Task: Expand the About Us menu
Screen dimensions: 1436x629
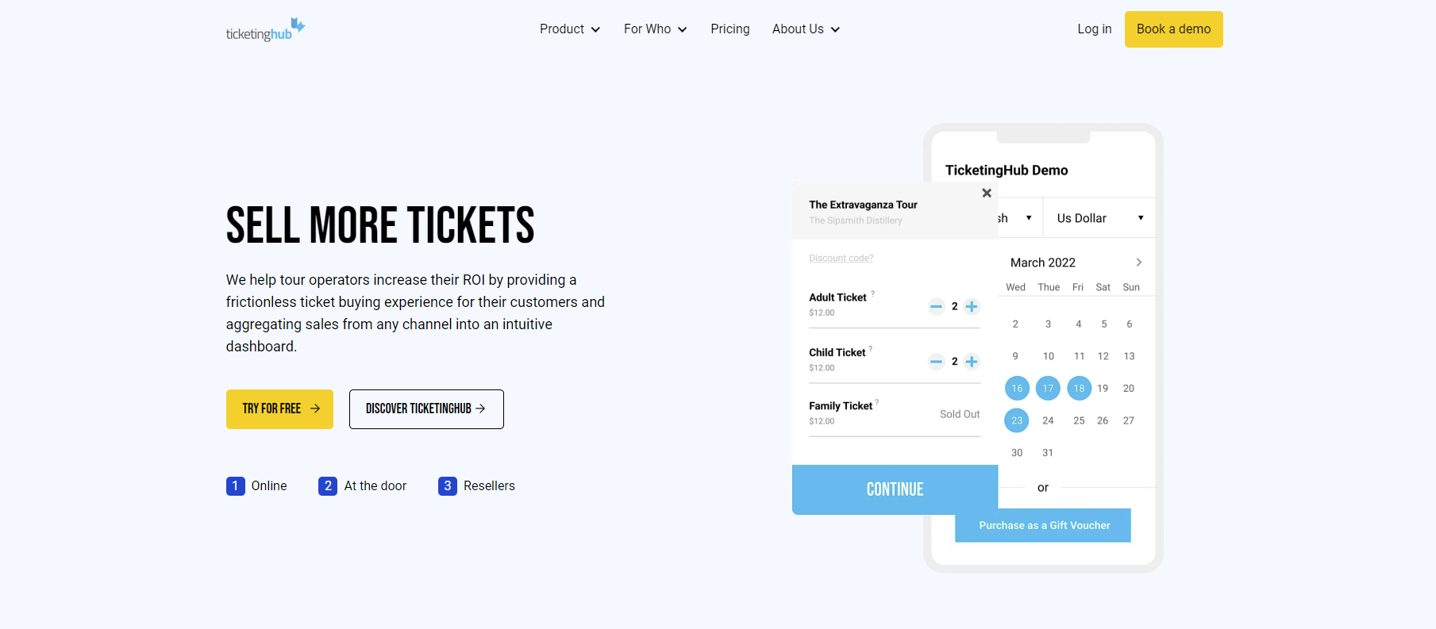Action: [805, 29]
